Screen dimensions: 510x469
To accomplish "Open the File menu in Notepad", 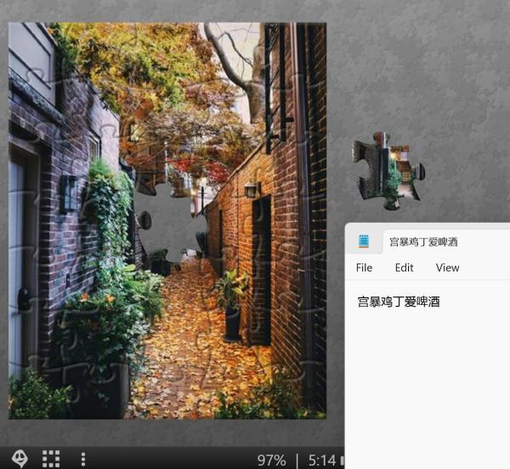I will pos(364,268).
